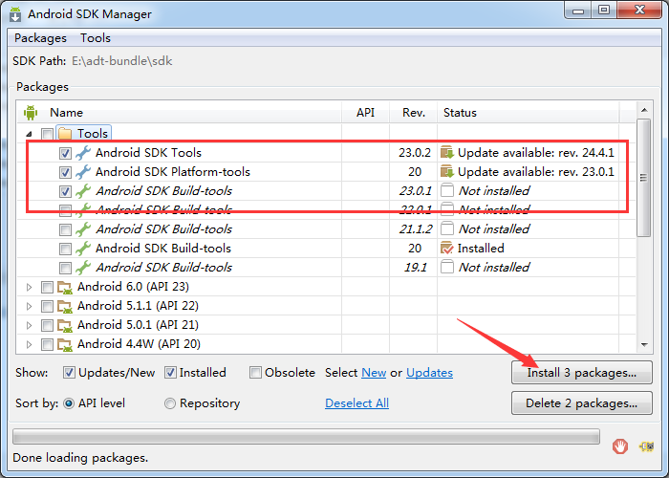Click the Android 6.0 (API 23) folder icon

(65, 287)
